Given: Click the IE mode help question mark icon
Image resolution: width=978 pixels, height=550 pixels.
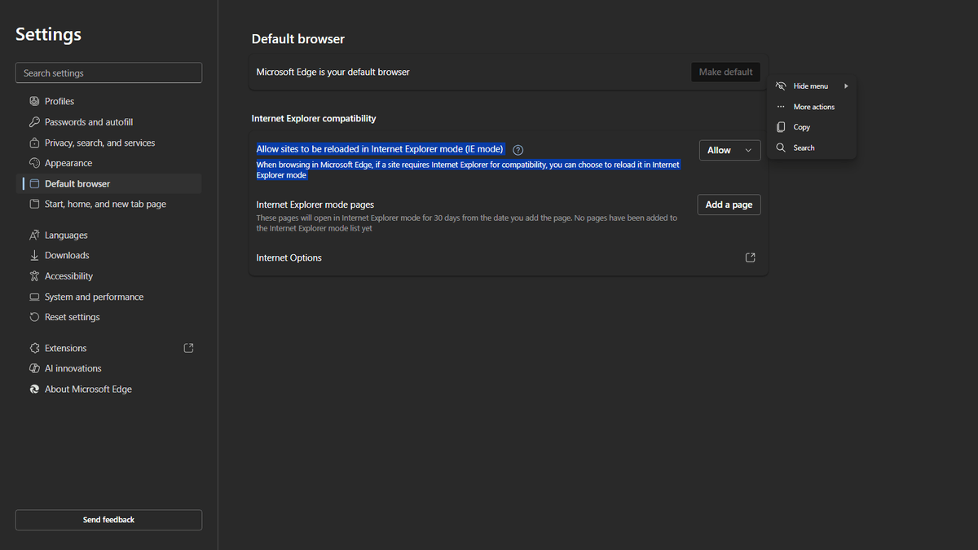Looking at the screenshot, I should (518, 150).
